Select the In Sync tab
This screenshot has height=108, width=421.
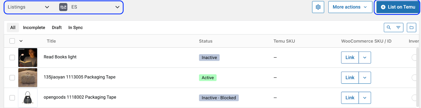76,27
